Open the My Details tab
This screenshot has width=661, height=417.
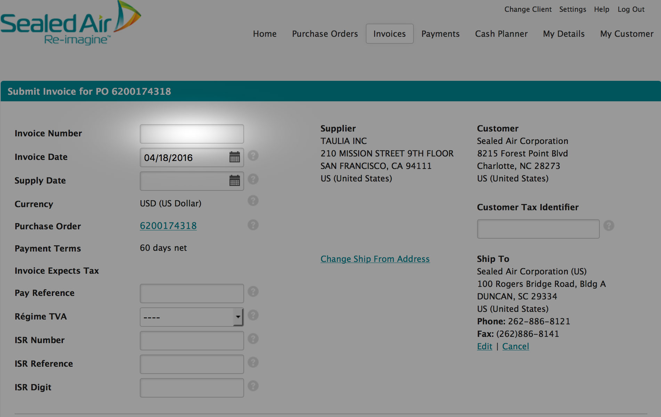pos(564,34)
